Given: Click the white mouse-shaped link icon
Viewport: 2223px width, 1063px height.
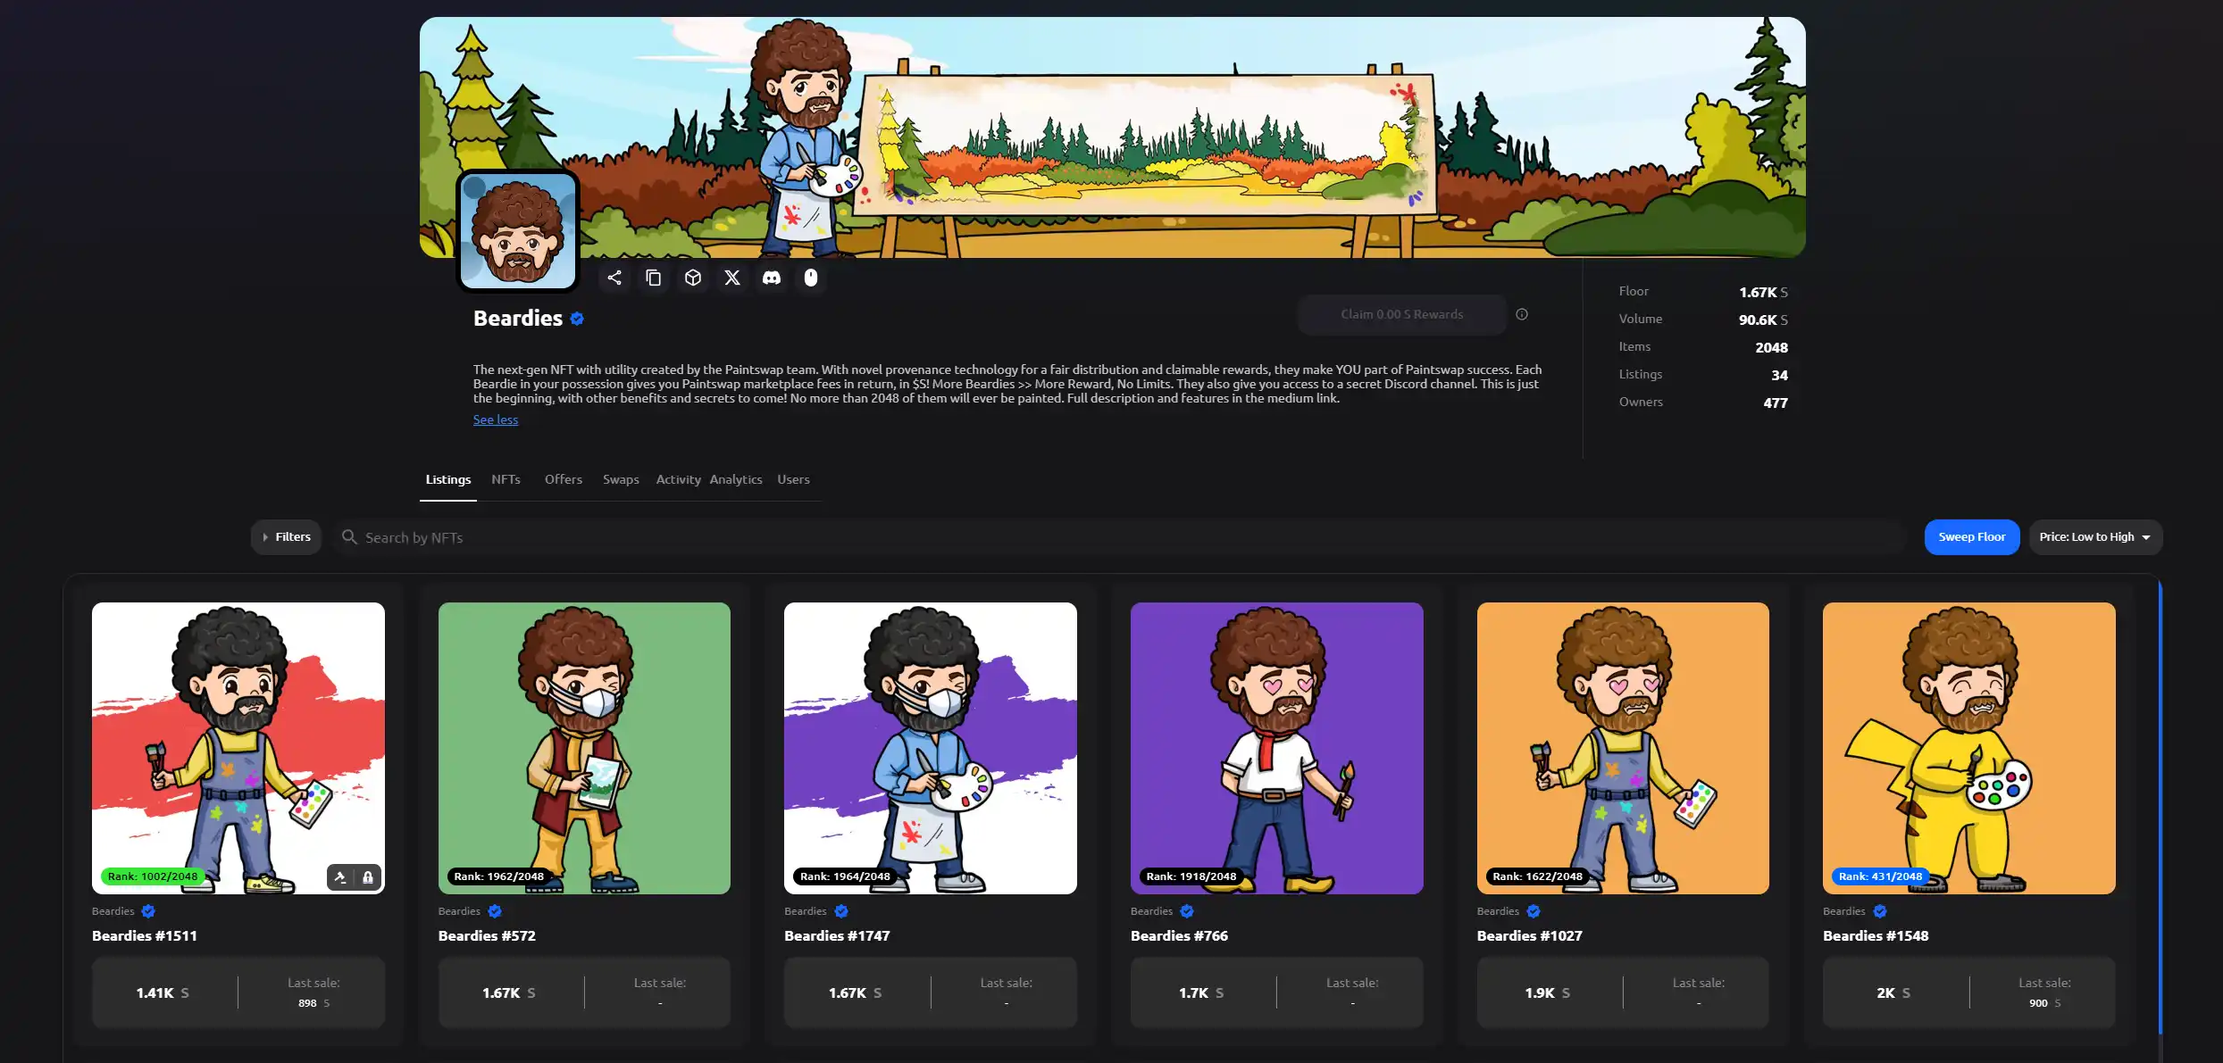Looking at the screenshot, I should [x=811, y=278].
